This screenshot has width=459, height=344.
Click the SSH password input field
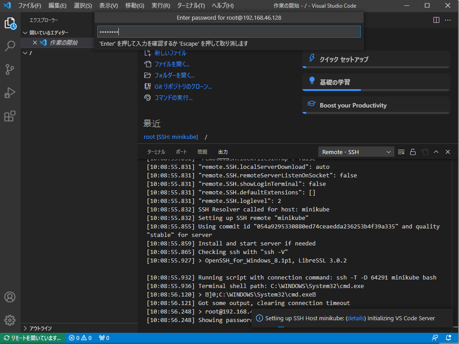[229, 32]
